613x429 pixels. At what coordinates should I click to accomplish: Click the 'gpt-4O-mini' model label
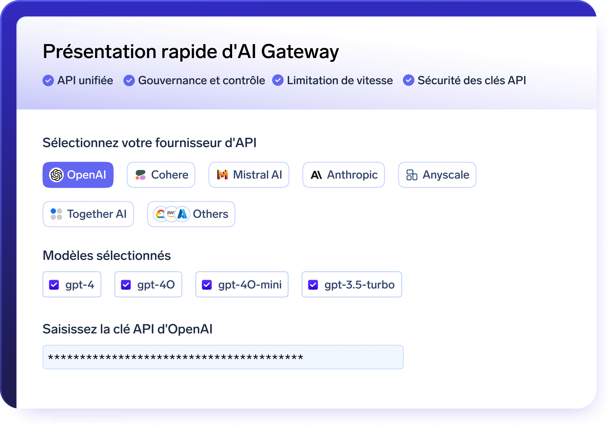250,285
